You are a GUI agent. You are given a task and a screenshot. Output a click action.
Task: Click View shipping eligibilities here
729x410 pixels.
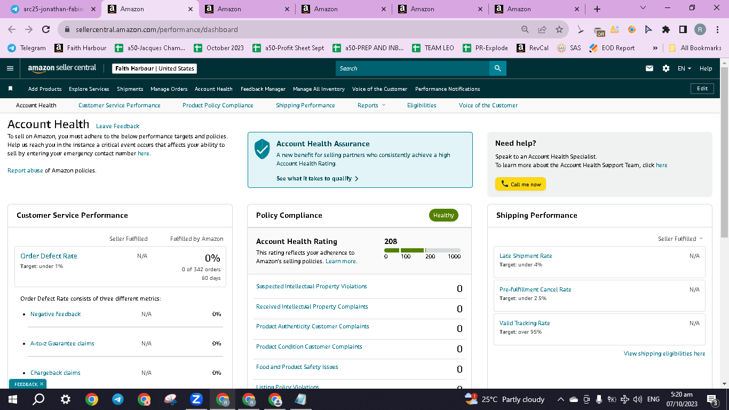pos(664,353)
